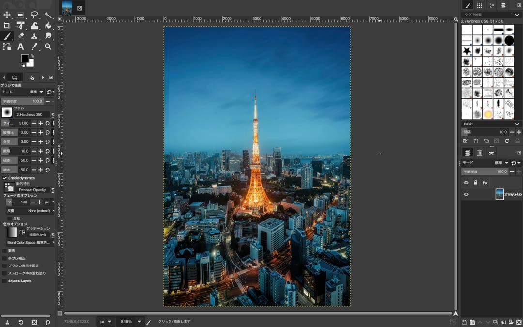Select the Zoom magnifier tool

point(48,47)
